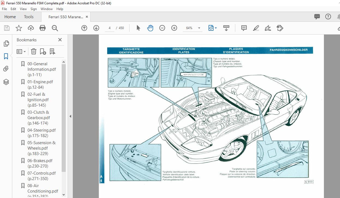Screen dimensions: 340x198
Task: Open bookmark 06-Brakes.pdf
Action: [x=40, y=163]
